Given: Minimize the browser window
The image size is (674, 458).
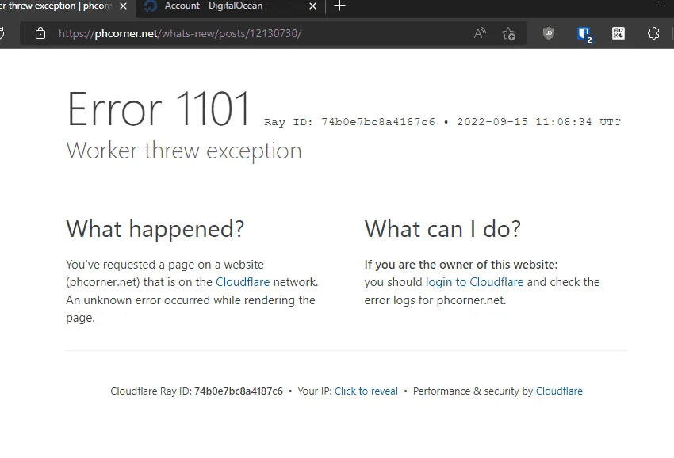Looking at the screenshot, I should [661, 6].
